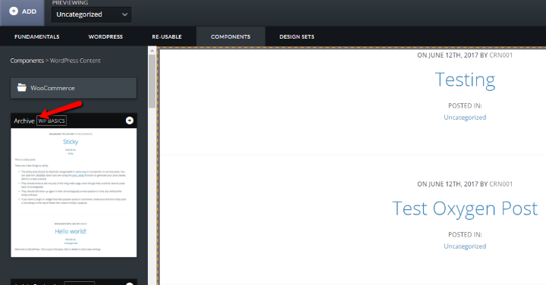The width and height of the screenshot is (546, 285).
Task: Click the CRN001 author link on Testing post
Action: click(501, 55)
